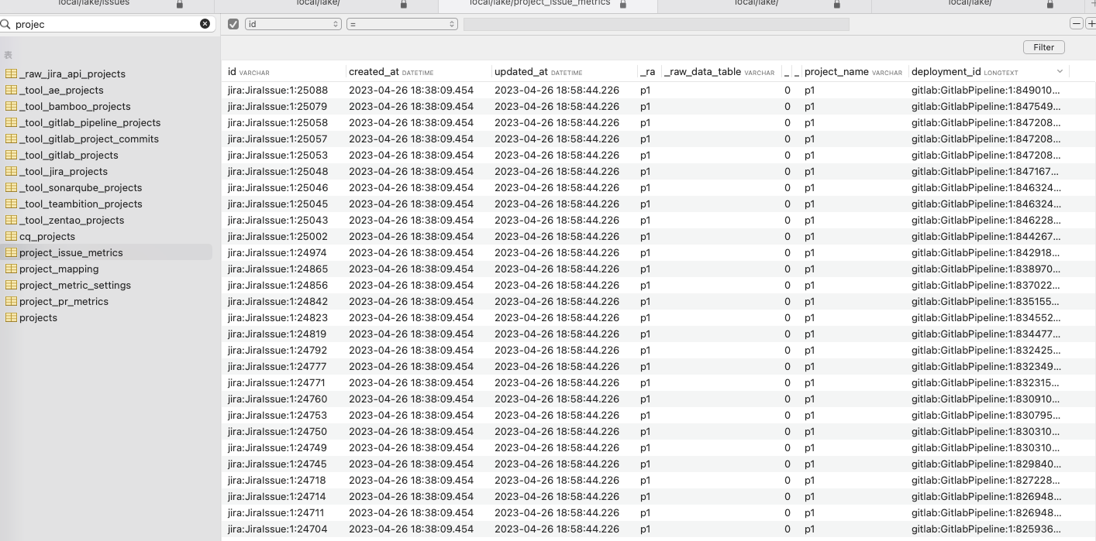
Task: Select the cell jira:JiraIssue:1:24865
Action: [277, 269]
